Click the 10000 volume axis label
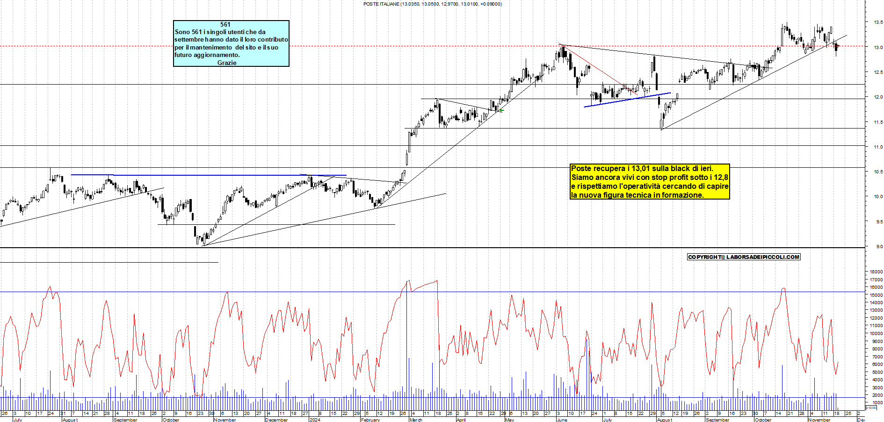This screenshot has width=884, height=422. pos(876,334)
